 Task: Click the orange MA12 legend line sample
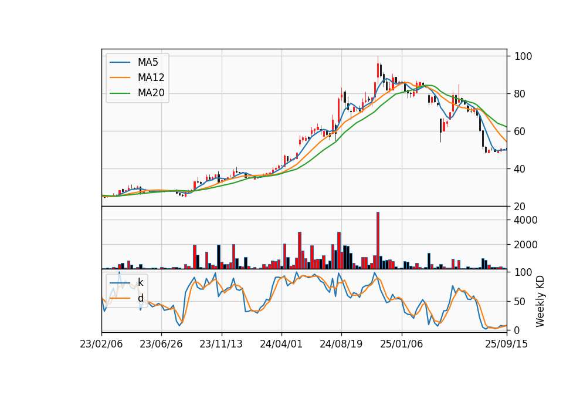(x=120, y=77)
